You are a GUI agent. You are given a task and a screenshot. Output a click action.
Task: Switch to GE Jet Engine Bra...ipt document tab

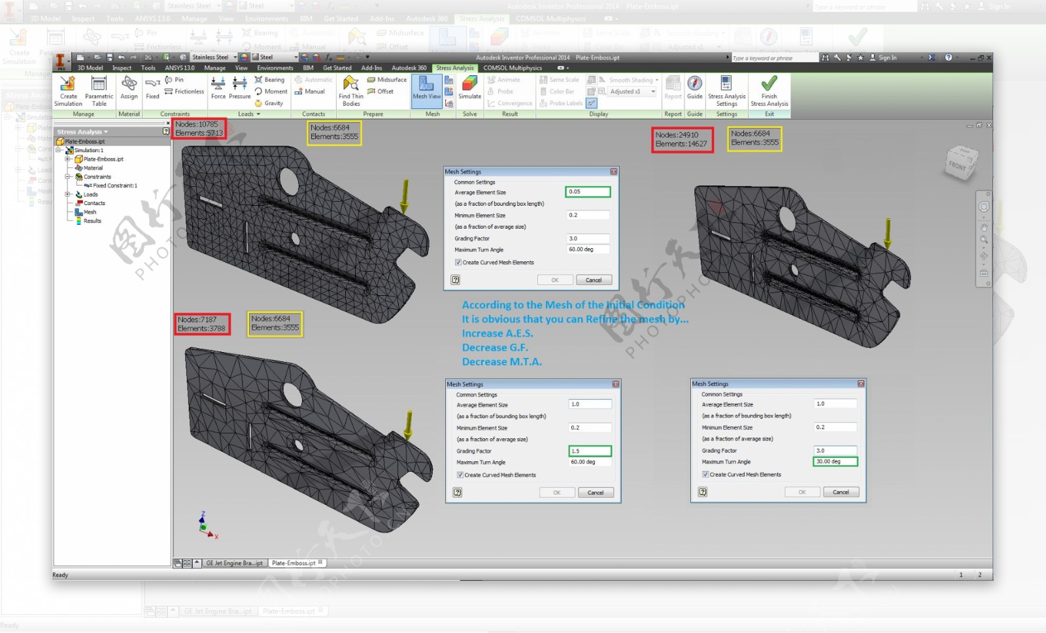(233, 563)
